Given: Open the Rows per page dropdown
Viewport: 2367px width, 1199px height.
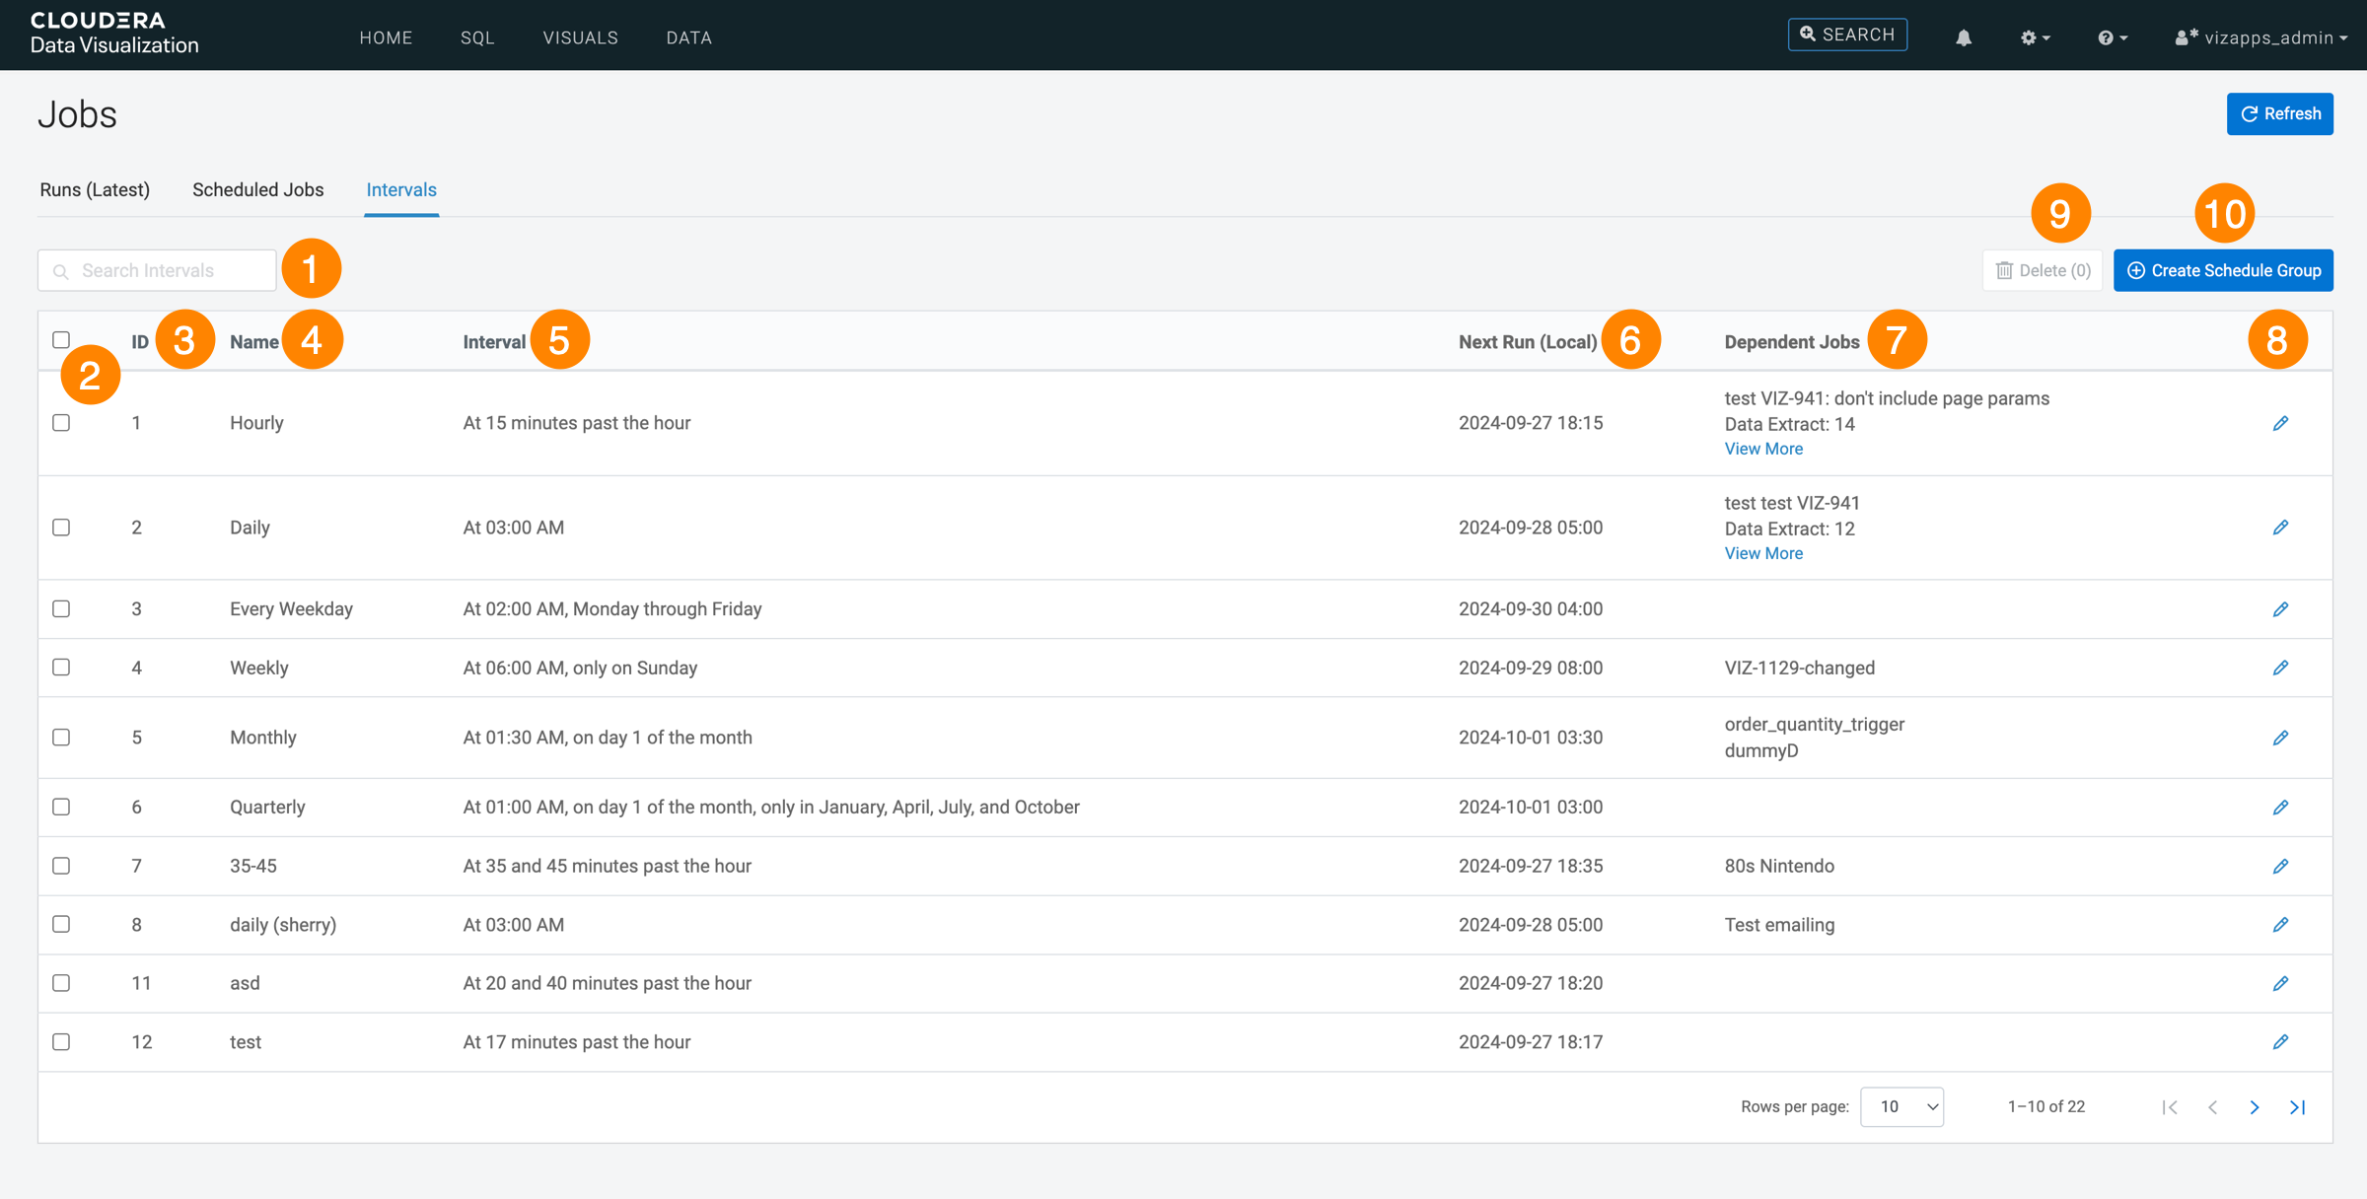Looking at the screenshot, I should (x=1901, y=1107).
